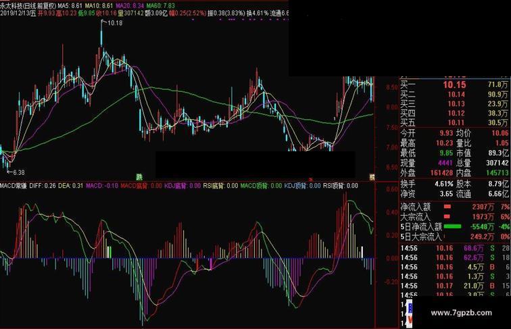Viewport: 511px width, 329px height.
Task: Open the MACD indicator name label
Action: pyautogui.click(x=14, y=186)
